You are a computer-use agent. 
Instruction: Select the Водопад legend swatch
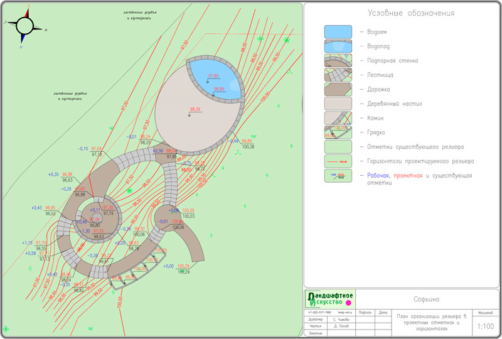[338, 46]
